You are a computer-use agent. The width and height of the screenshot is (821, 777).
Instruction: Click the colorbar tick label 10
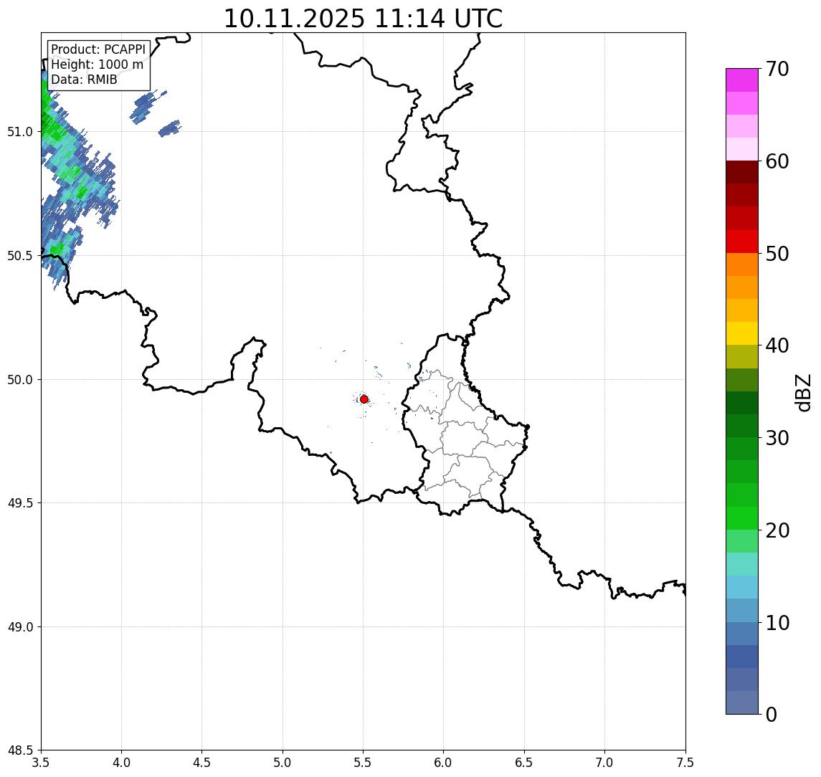click(x=777, y=623)
